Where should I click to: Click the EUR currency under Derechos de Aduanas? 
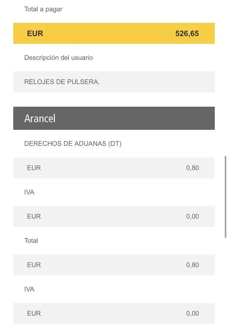(x=34, y=168)
